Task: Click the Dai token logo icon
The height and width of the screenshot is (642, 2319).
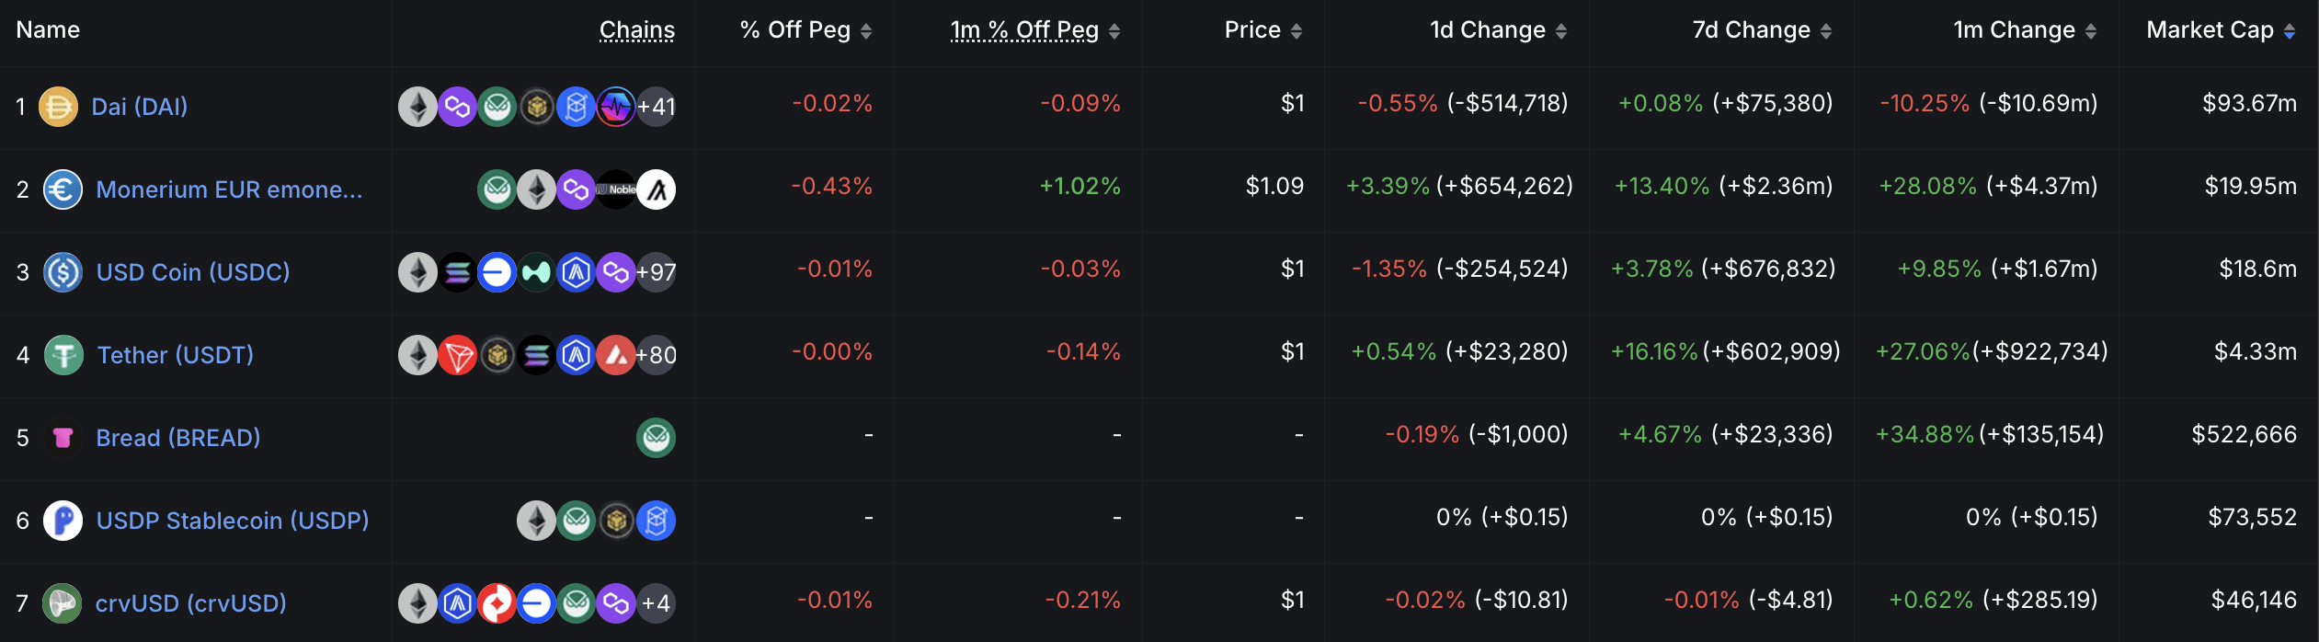Action: tap(58, 107)
